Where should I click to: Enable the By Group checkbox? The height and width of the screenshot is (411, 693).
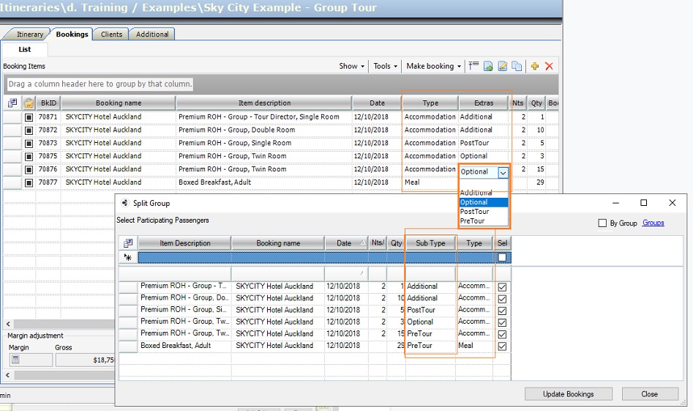click(x=602, y=223)
